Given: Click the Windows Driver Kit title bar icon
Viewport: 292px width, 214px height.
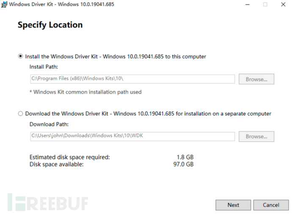Looking at the screenshot, I should pos(5,5).
